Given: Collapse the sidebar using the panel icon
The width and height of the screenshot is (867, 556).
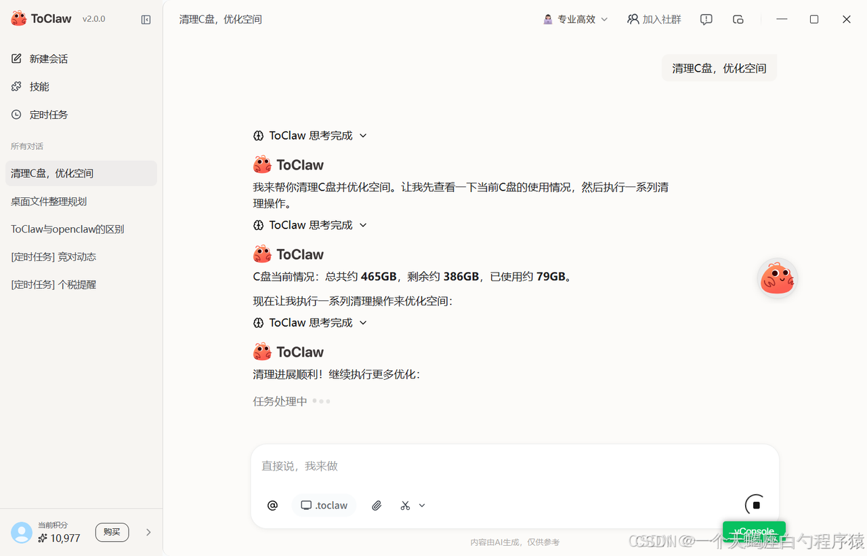Looking at the screenshot, I should [x=146, y=19].
